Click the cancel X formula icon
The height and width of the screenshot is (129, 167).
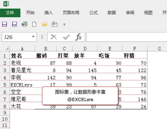click(54, 37)
